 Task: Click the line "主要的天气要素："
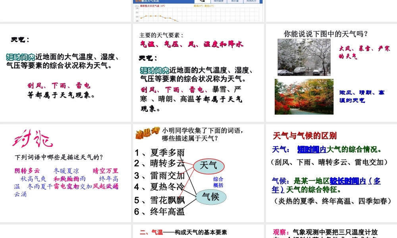[x=161, y=35]
